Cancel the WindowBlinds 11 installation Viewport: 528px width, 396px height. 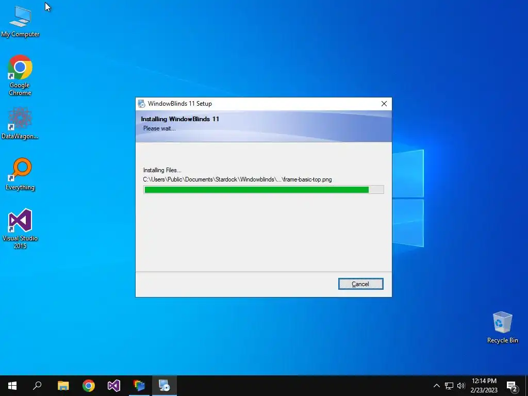pyautogui.click(x=360, y=284)
